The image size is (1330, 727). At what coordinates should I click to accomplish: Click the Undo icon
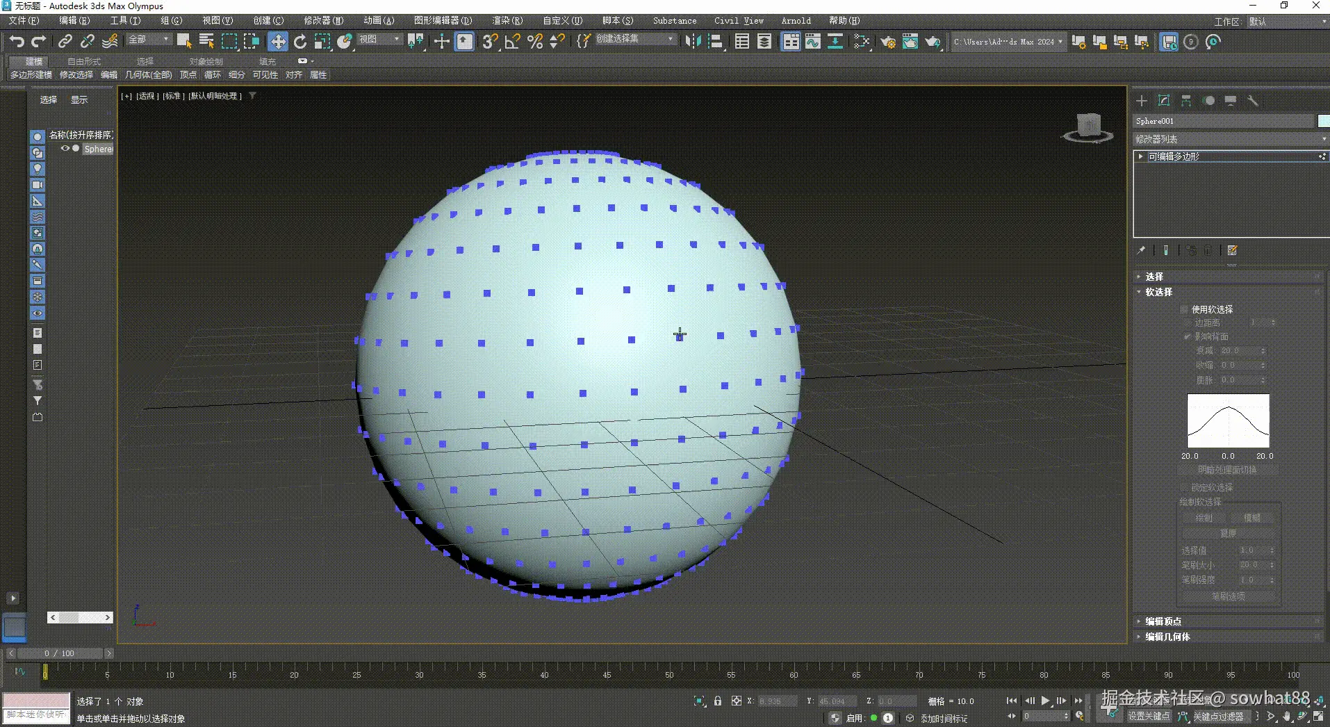(x=16, y=42)
